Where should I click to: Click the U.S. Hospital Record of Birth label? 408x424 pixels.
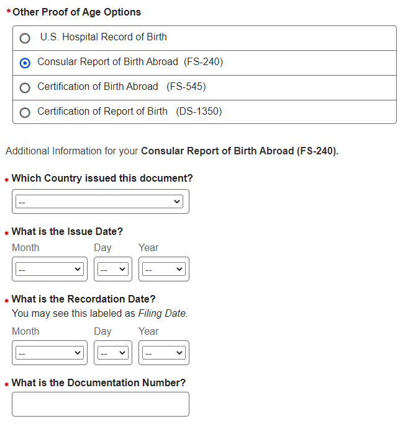[104, 37]
